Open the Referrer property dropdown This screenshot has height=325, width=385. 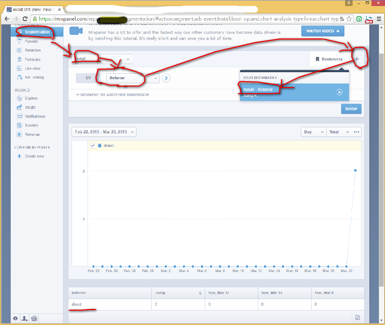[133, 78]
